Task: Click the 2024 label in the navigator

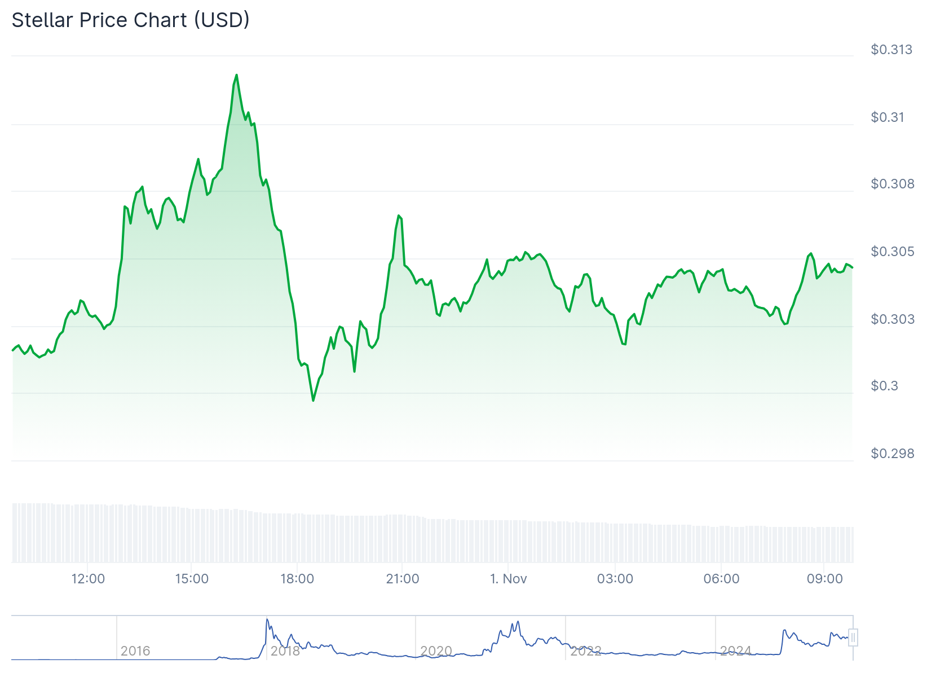Action: [x=736, y=651]
